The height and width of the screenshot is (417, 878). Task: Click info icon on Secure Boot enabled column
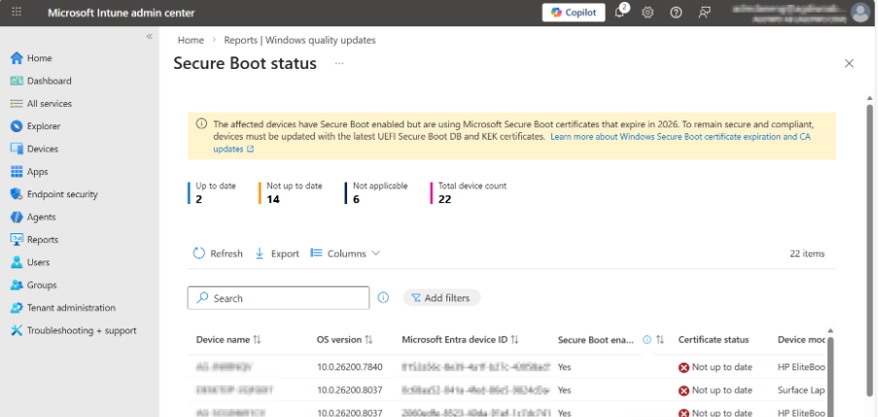(647, 340)
